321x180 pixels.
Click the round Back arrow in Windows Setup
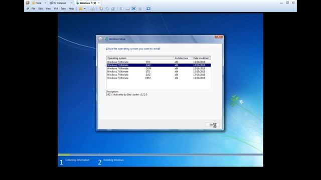[x=100, y=39]
